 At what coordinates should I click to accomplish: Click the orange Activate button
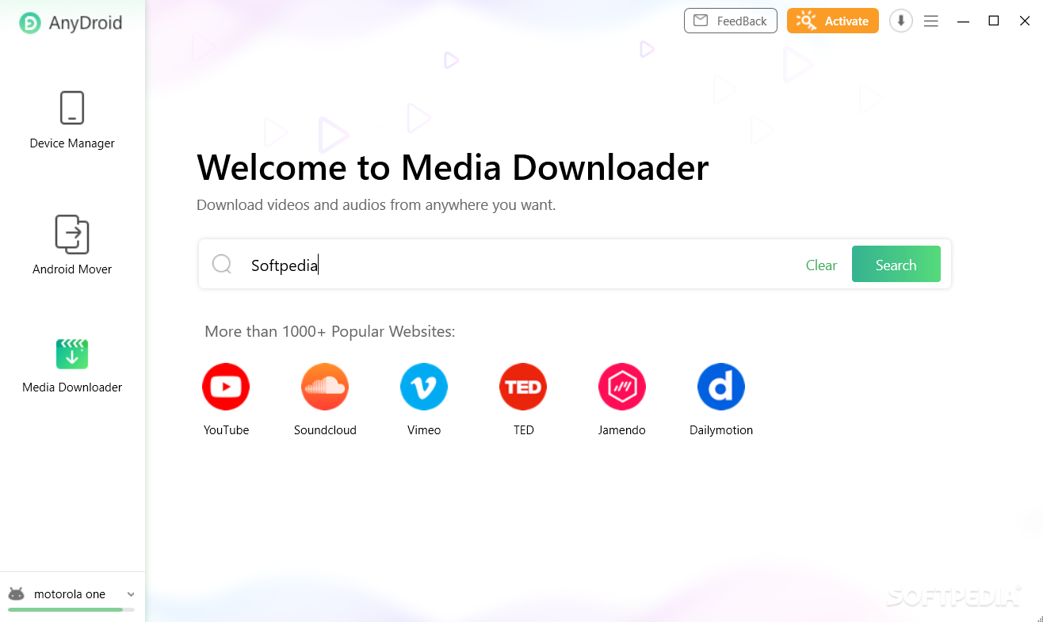tap(833, 21)
